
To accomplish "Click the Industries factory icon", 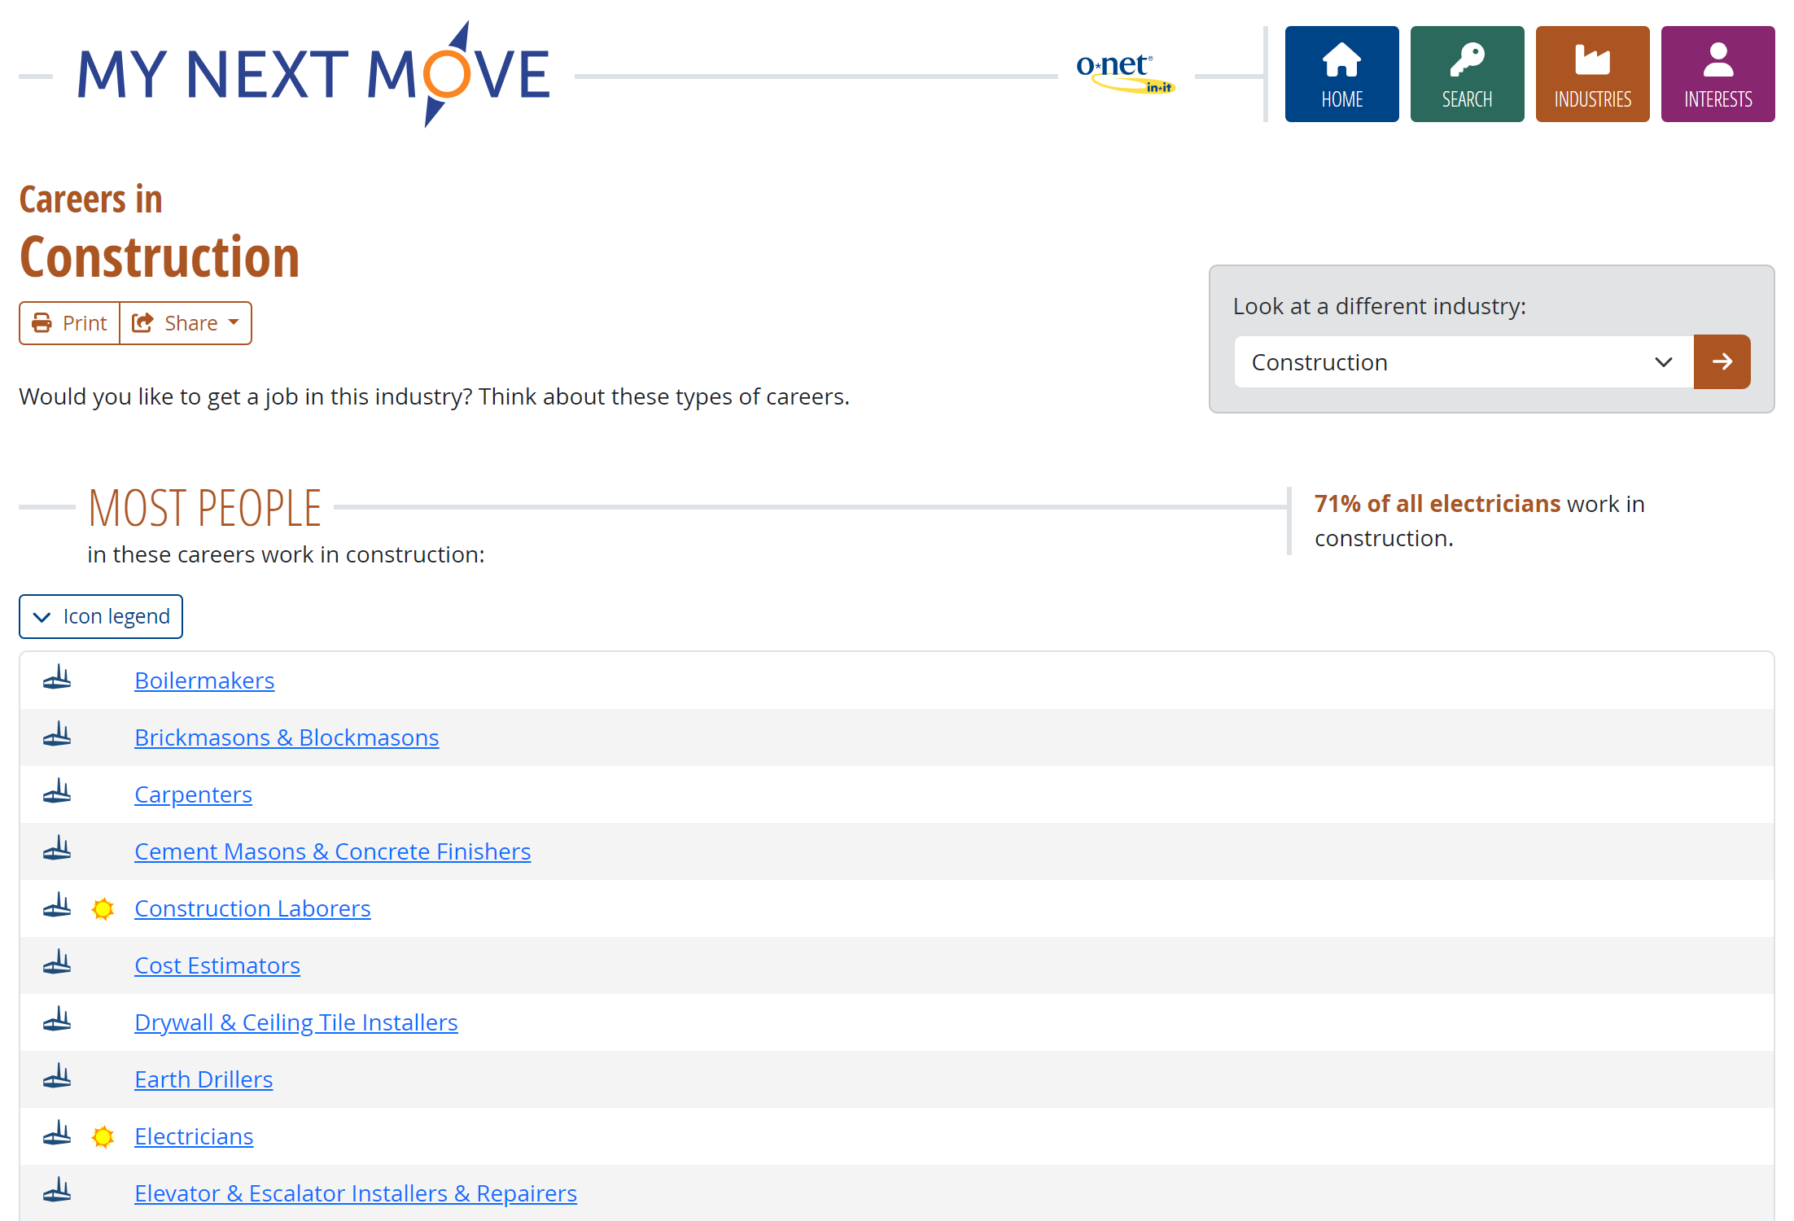I will point(1592,61).
